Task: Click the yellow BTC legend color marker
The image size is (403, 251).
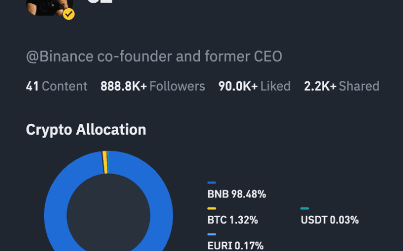Action: click(212, 208)
